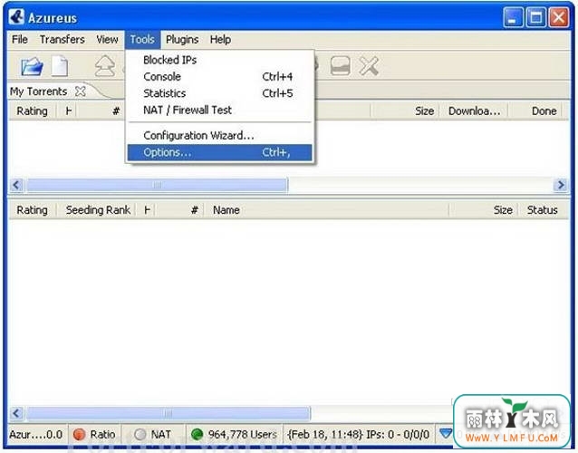Select Console menu entry
This screenshot has height=453, width=578.
[x=220, y=77]
